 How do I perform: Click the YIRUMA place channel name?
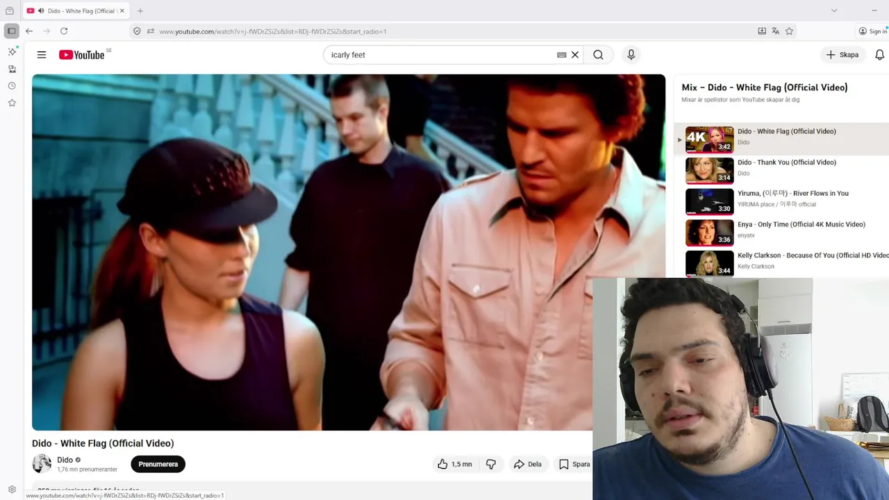(776, 204)
